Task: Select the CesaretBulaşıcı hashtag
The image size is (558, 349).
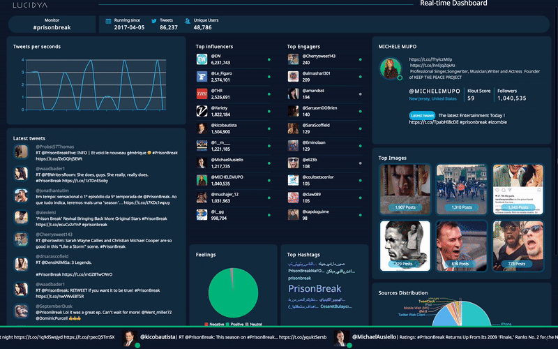Action: pyautogui.click(x=336, y=306)
